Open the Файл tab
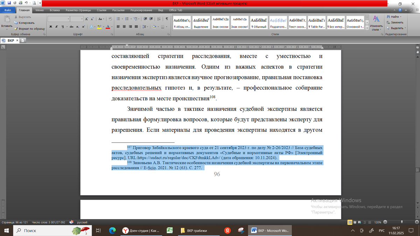Viewport: 420px width, 236px height. (8, 10)
